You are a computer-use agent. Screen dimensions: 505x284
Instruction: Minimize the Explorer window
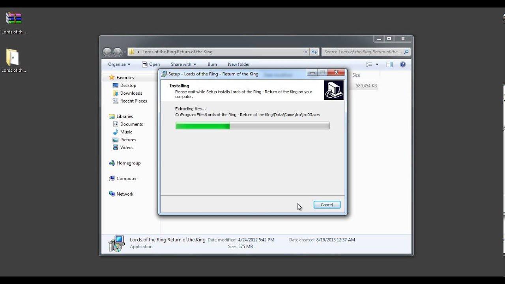379,39
